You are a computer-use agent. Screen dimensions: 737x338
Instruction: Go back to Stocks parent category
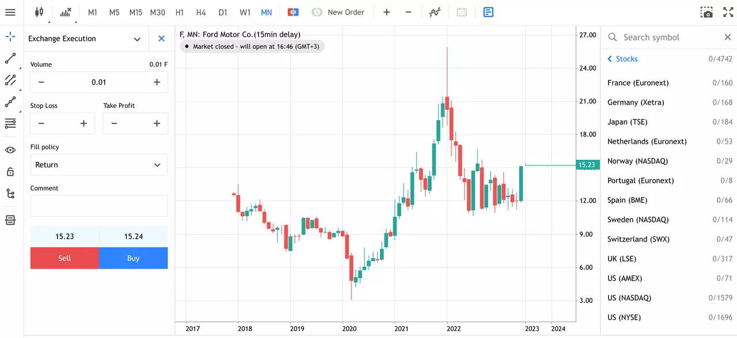point(622,59)
